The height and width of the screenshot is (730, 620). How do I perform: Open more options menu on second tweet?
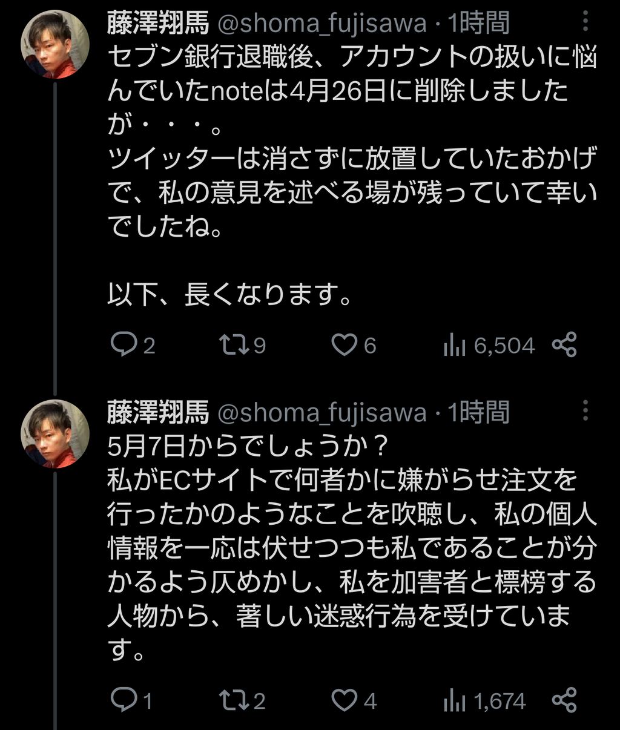[x=585, y=411]
